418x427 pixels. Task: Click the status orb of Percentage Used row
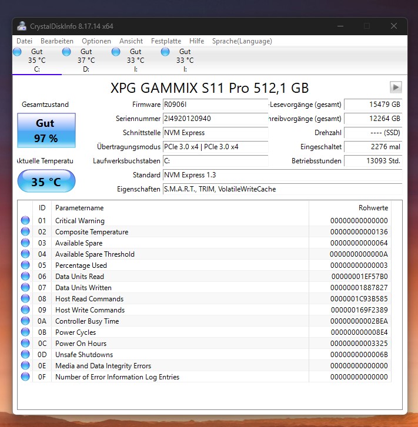point(25,265)
